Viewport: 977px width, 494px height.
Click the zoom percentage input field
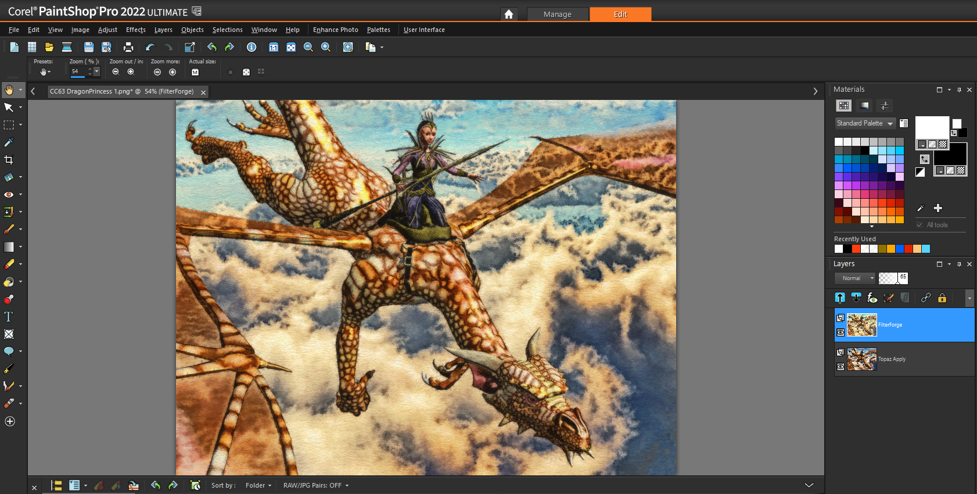78,71
